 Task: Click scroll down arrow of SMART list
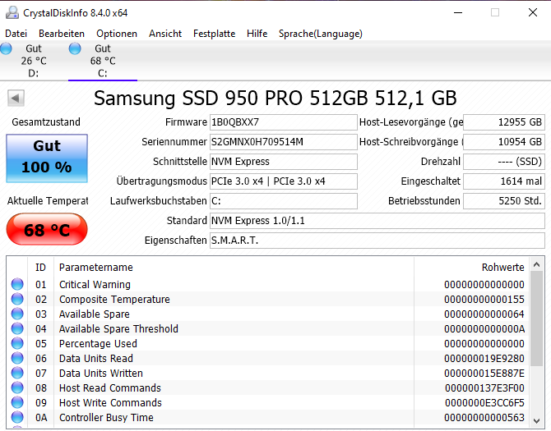coord(536,420)
